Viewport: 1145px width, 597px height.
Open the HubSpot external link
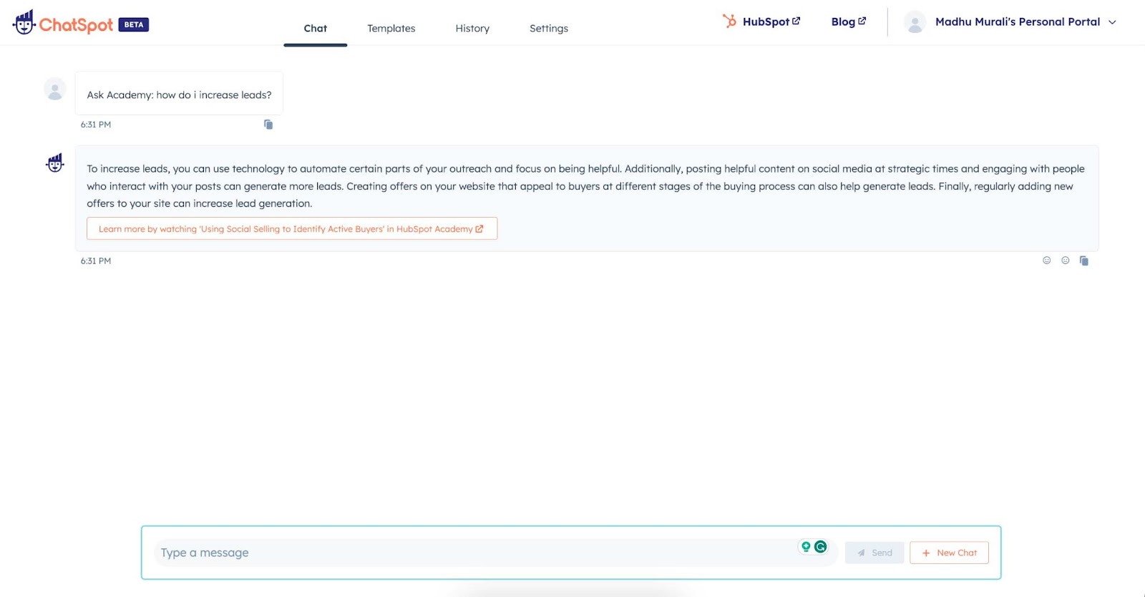pyautogui.click(x=761, y=21)
